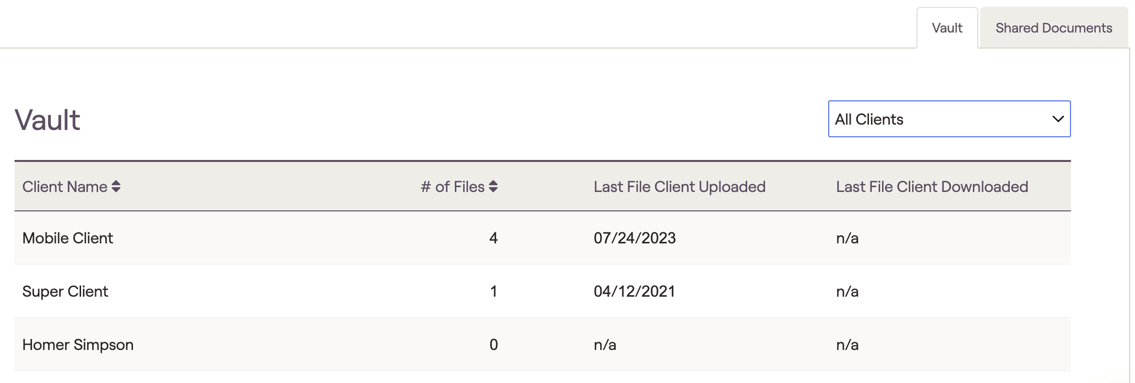
Task: Sort by number of files arrows icon
Action: coord(493,186)
